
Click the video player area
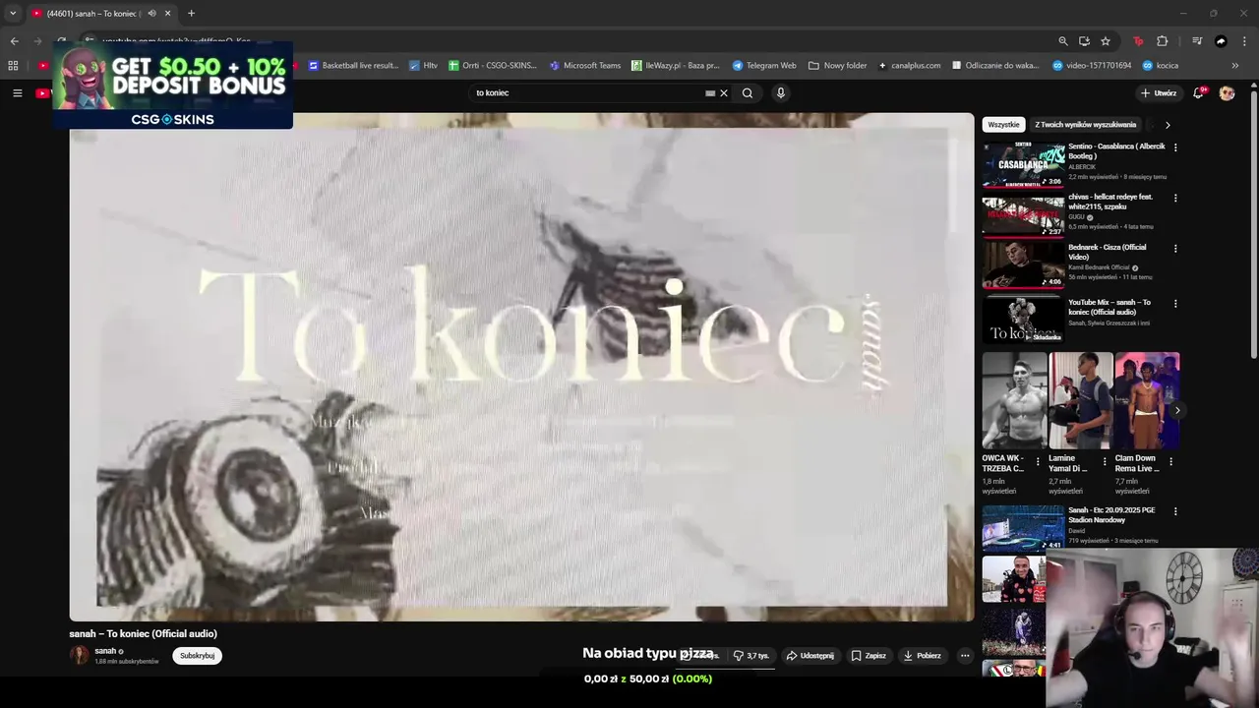521,367
